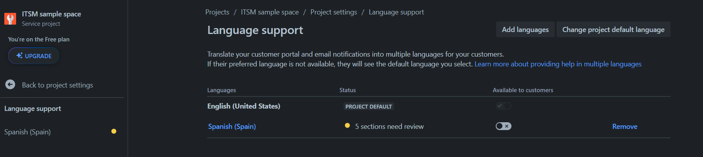Click the PROJECT DEFAULT status badge
Image resolution: width=703 pixels, height=157 pixels.
coord(369,107)
